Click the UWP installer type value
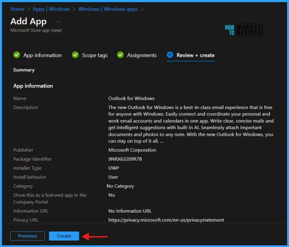 click(113, 168)
